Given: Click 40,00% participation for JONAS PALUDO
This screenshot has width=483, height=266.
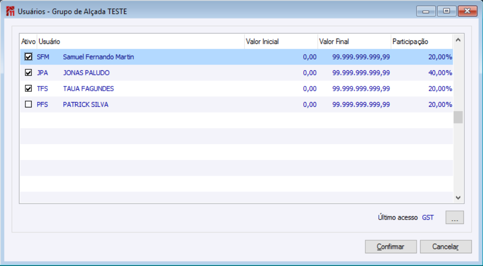Looking at the screenshot, I should [440, 73].
